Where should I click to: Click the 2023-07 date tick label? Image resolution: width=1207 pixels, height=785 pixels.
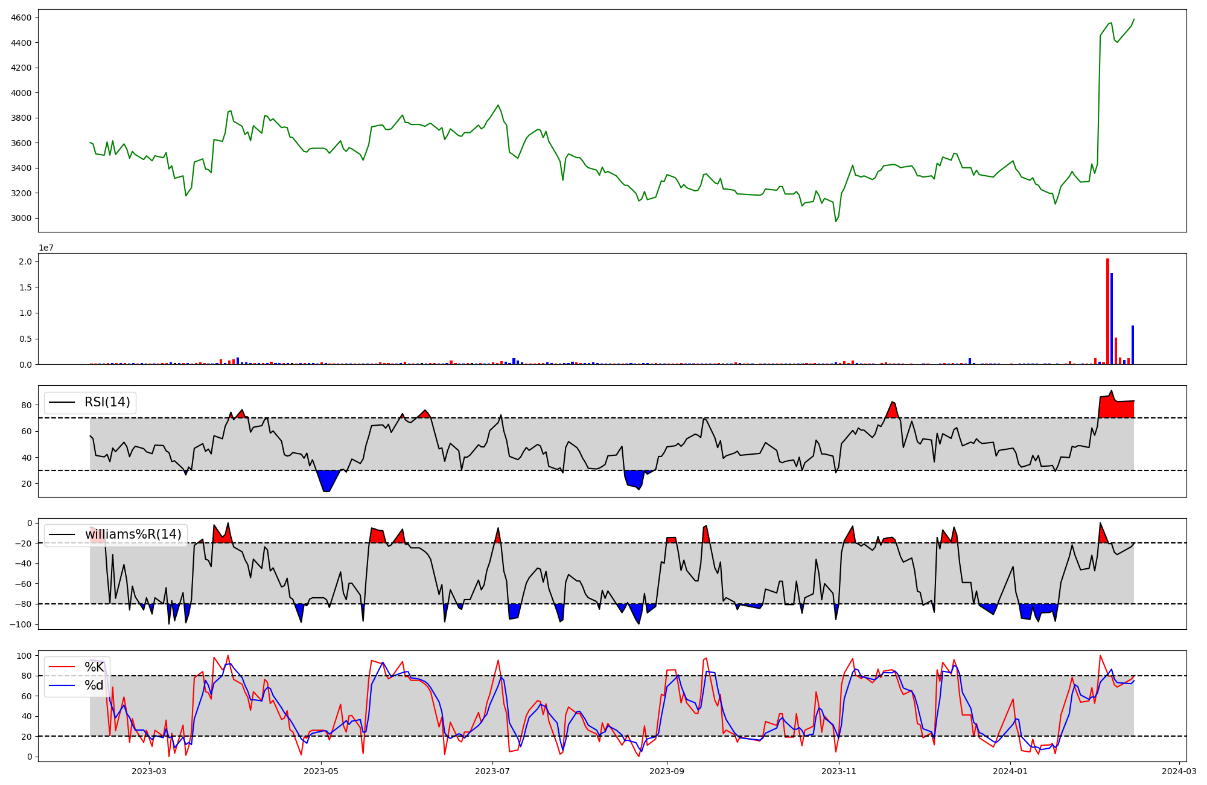[493, 771]
